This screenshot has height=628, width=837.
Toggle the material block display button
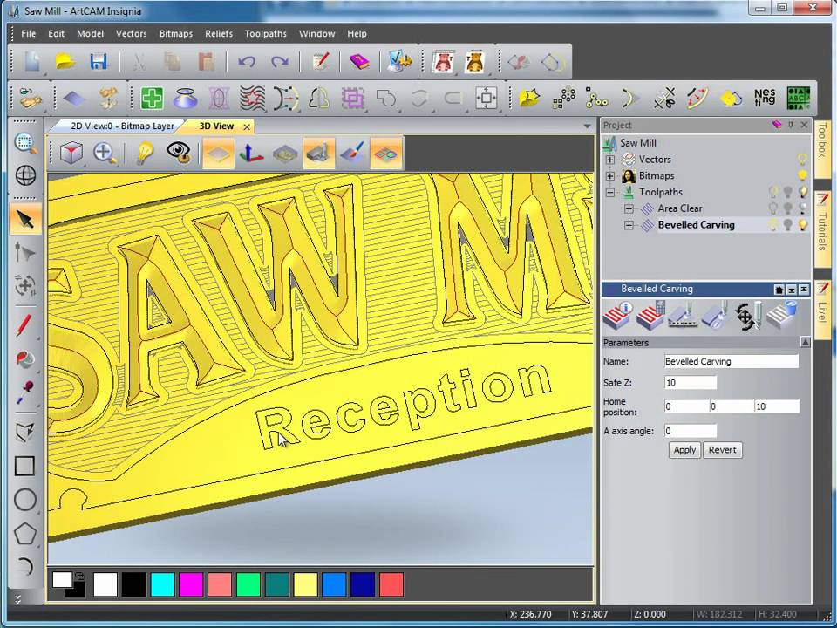coord(284,153)
